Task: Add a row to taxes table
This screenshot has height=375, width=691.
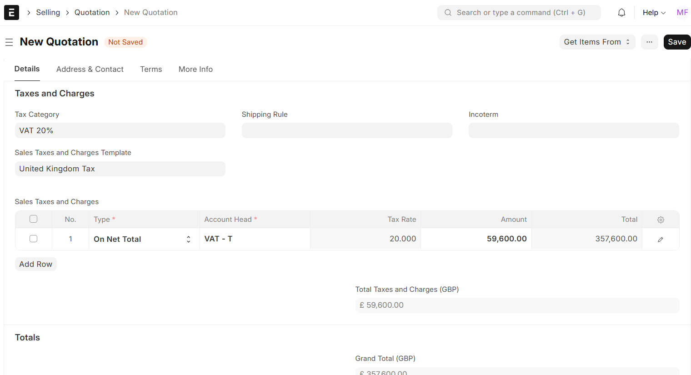Action: point(35,264)
